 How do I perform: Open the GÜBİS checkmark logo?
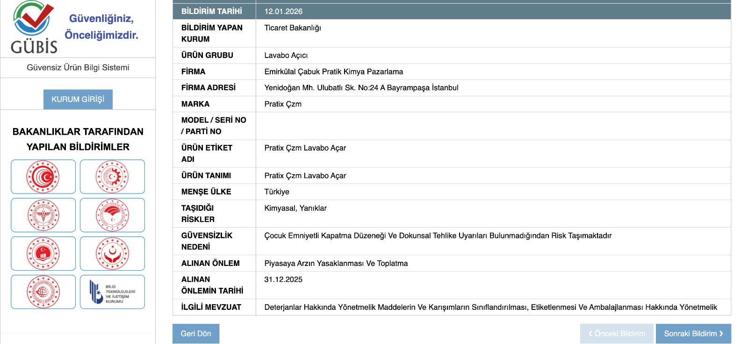click(x=34, y=27)
